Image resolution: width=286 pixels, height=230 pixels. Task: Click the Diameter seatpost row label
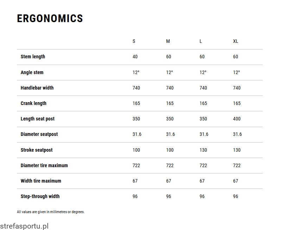pos(39,134)
